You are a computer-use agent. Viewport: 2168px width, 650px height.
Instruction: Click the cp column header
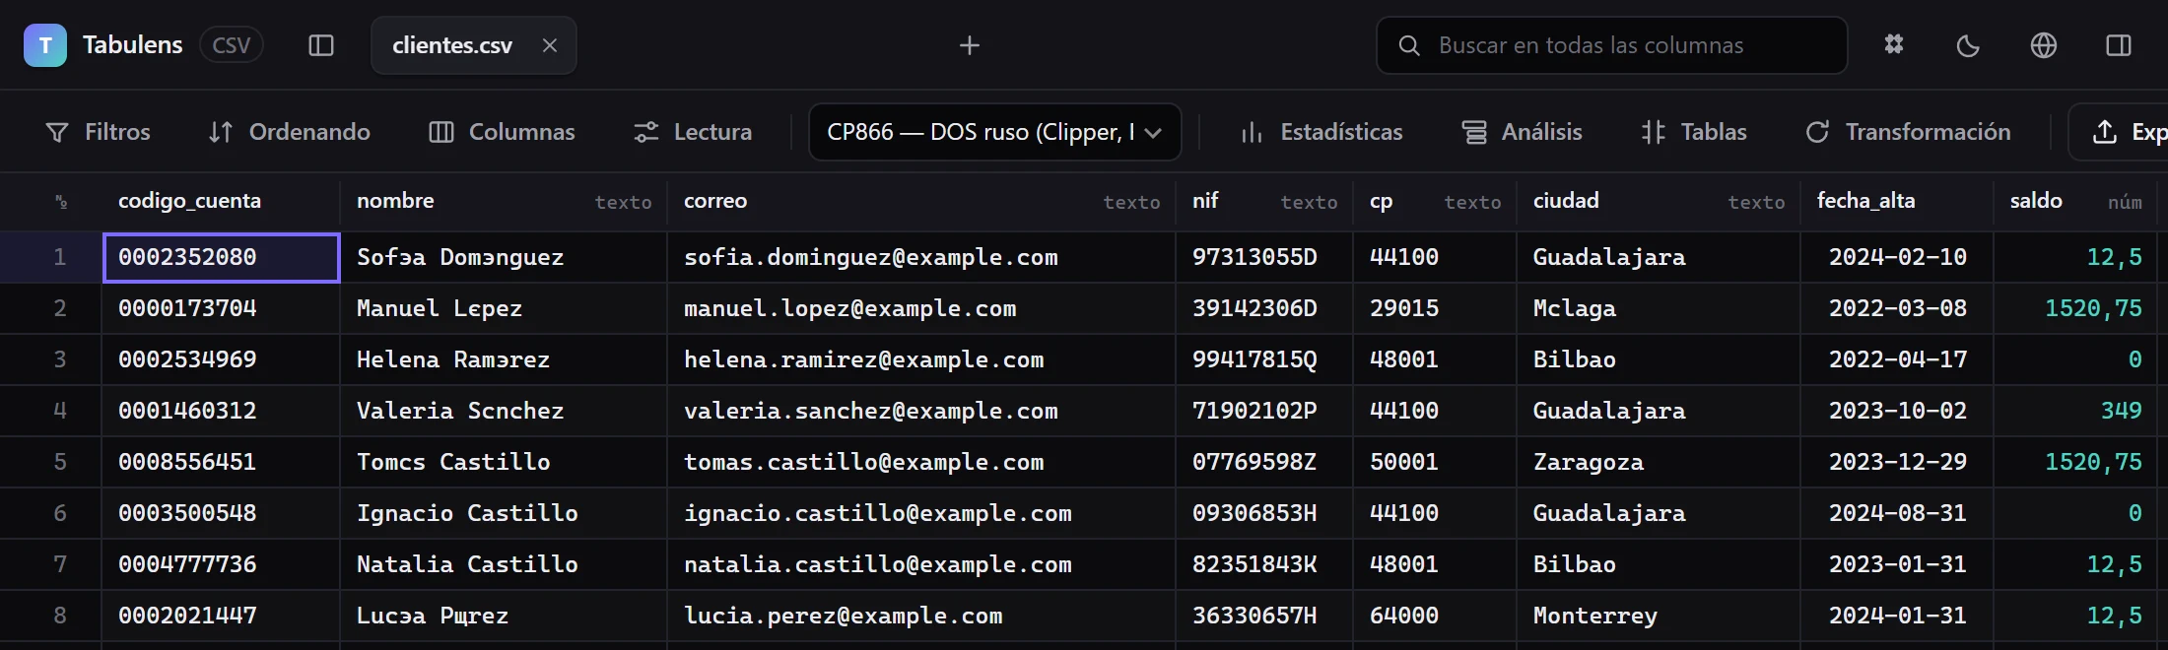coord(1435,201)
